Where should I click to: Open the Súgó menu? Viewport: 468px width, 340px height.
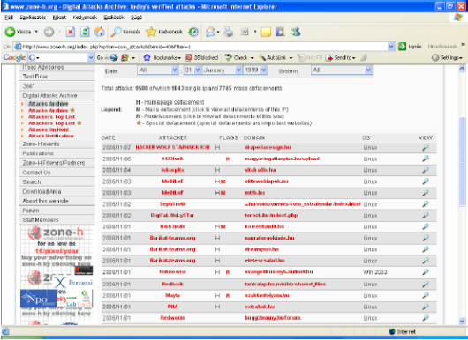(x=136, y=18)
